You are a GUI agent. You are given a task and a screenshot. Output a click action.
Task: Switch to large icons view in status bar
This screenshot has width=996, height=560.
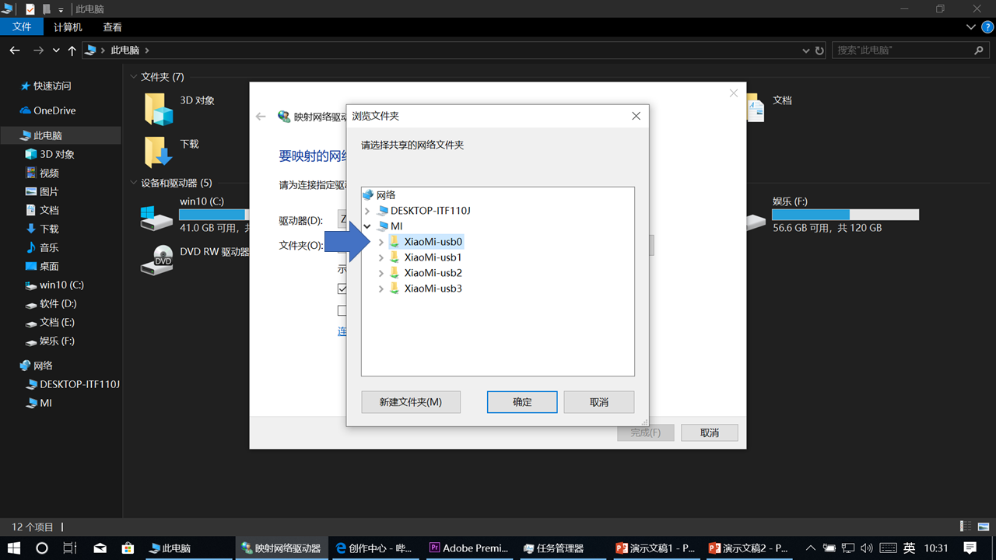pyautogui.click(x=982, y=527)
